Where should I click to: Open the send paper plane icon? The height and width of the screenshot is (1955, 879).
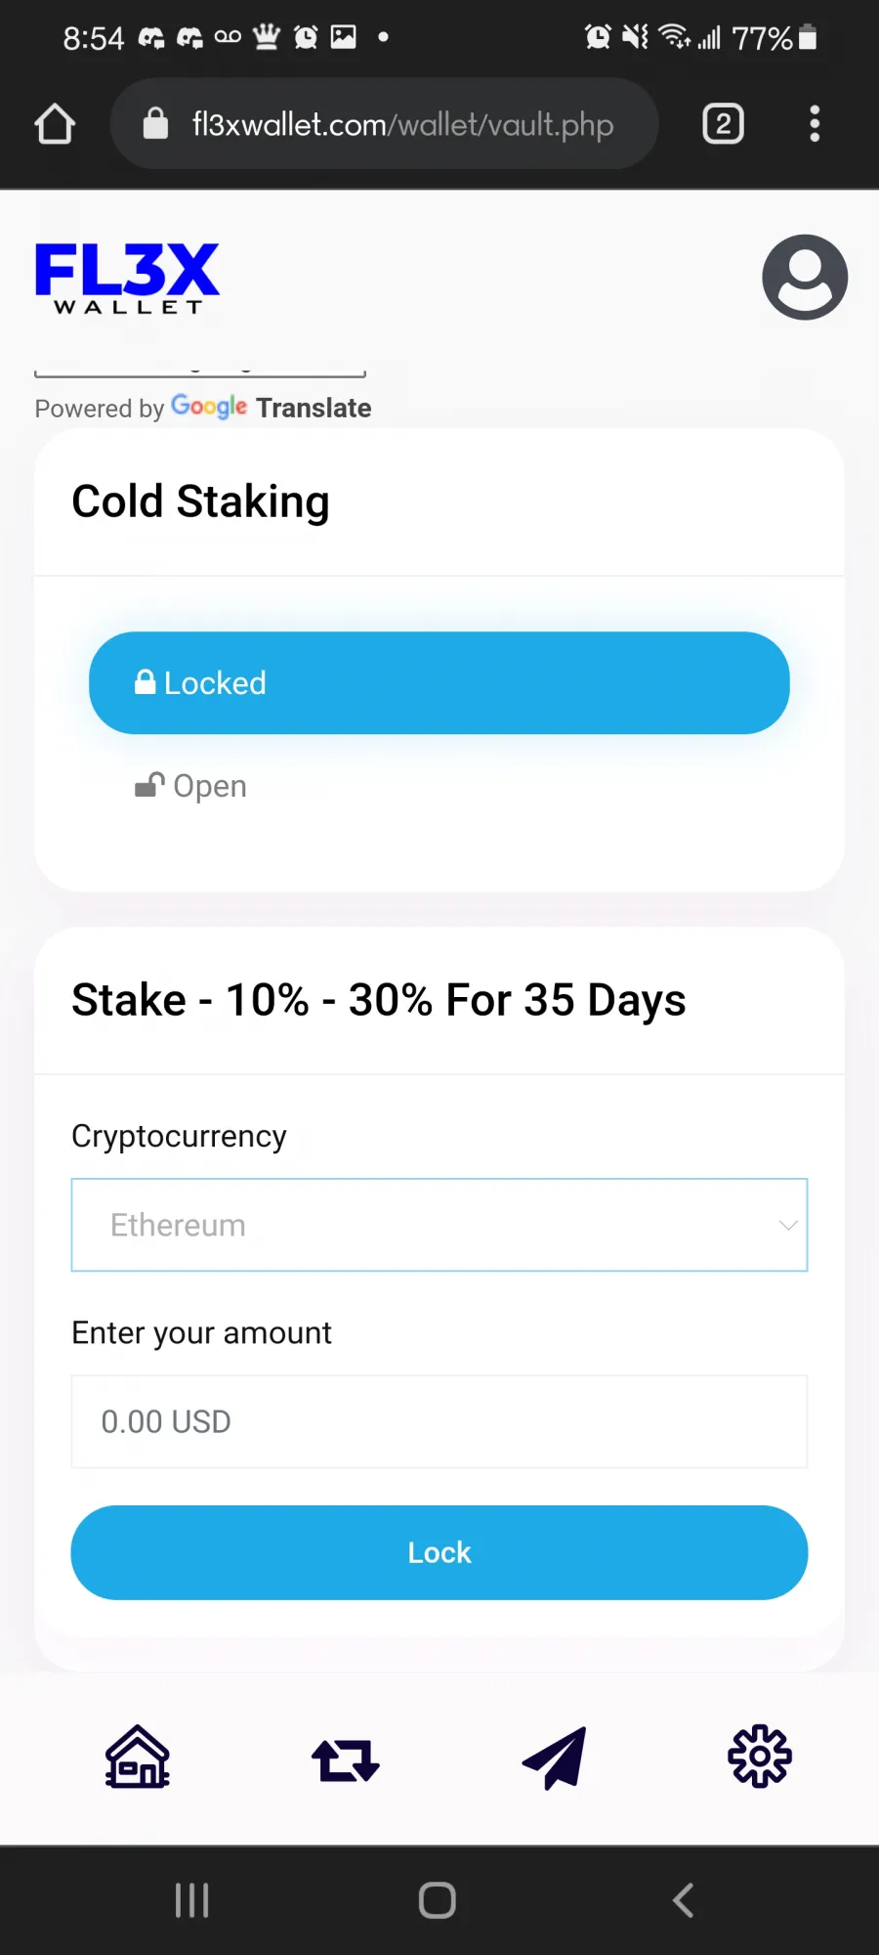(x=554, y=1758)
